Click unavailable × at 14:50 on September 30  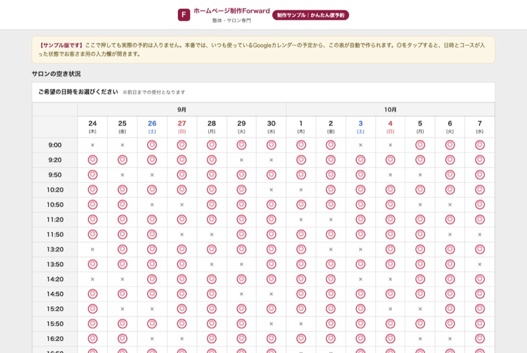point(271,294)
